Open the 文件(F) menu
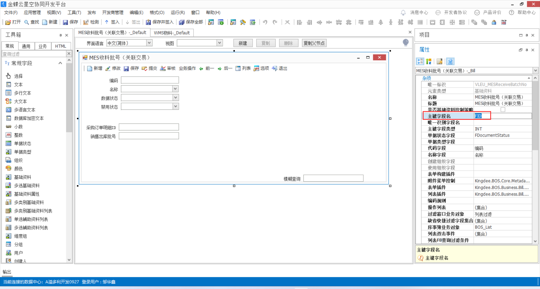 click(x=11, y=12)
